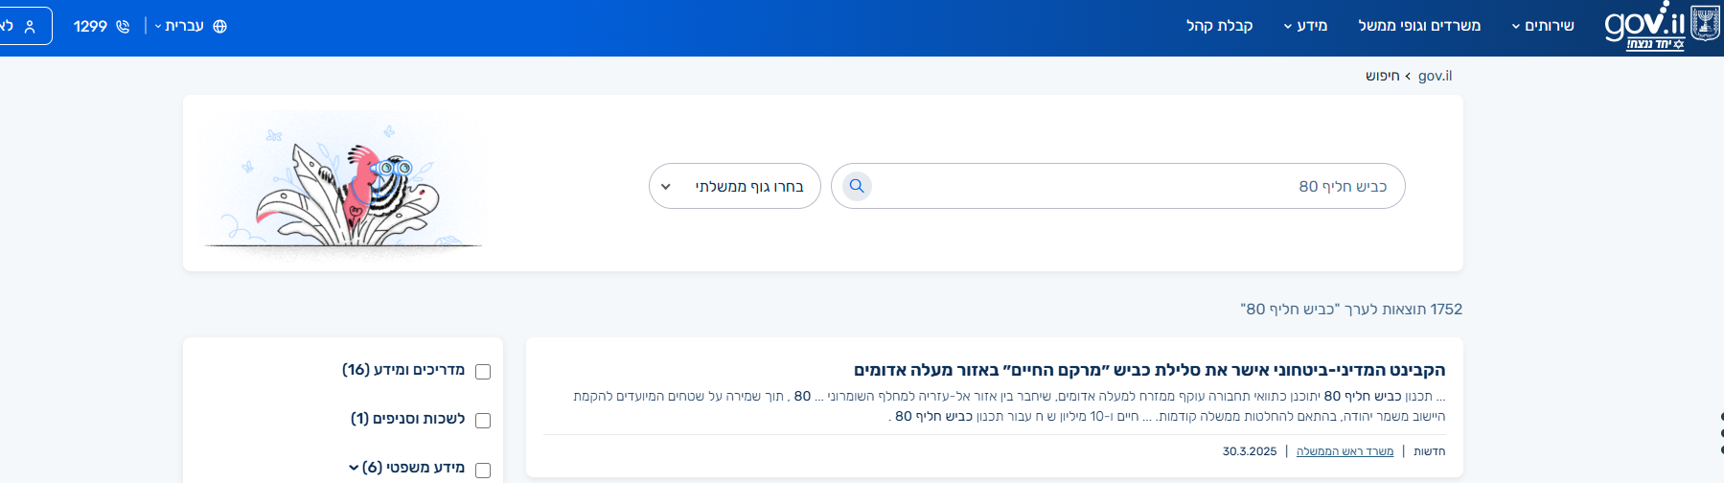This screenshot has width=1724, height=483.
Task: Click the 1299 phone icon
Action: coord(123,27)
